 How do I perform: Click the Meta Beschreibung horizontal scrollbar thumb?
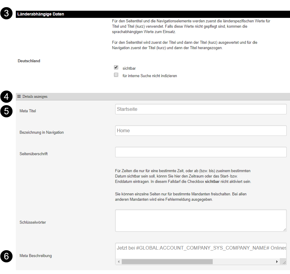coord(167,261)
